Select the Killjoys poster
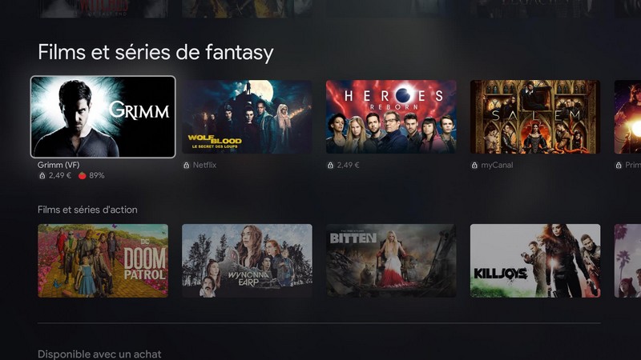Screen dimensions: 641x360 (x=535, y=261)
